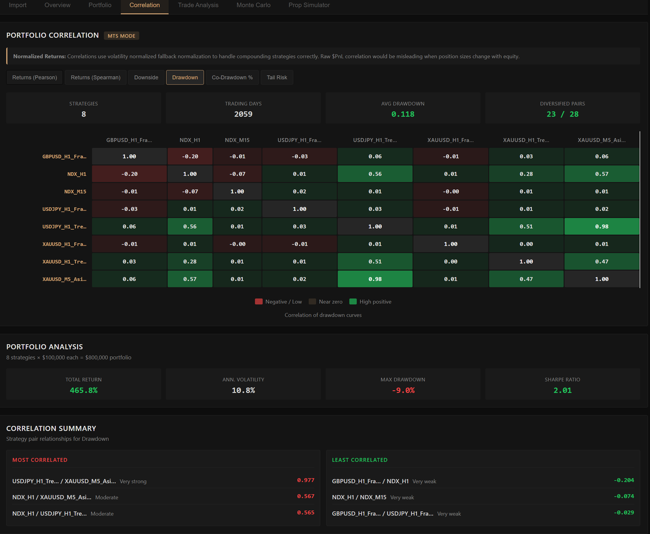
Task: Click the MT5 MODE badge
Action: 121,35
